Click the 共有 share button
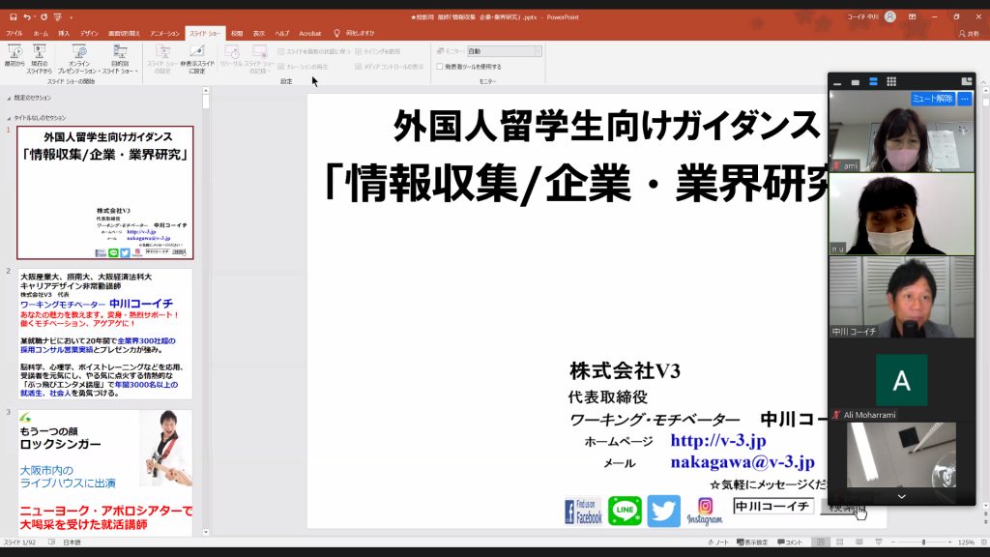 coord(967,33)
